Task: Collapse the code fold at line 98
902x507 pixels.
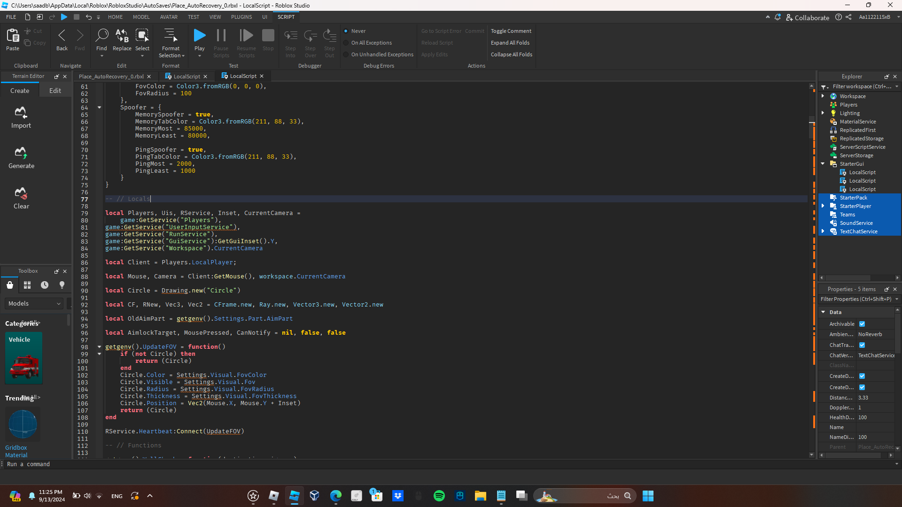Action: click(x=99, y=347)
